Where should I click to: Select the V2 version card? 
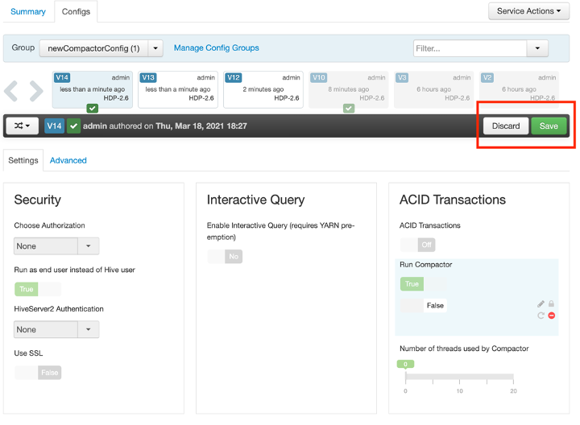coord(519,89)
